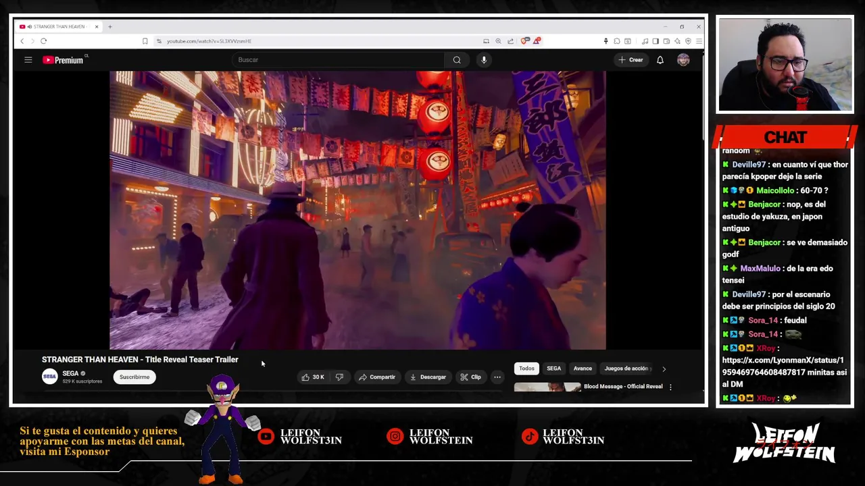Open the Brave Shields lion icon
The width and height of the screenshot is (865, 486).
(x=525, y=41)
